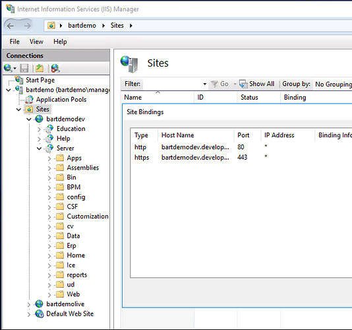Image resolution: width=352 pixels, height=330 pixels.
Task: Collapse the Sites tree node
Action: [19, 110]
